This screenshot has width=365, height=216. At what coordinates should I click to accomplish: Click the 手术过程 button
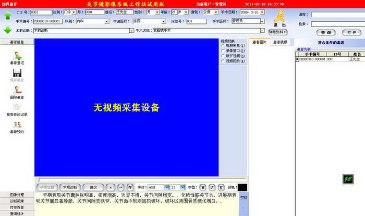(x=47, y=187)
